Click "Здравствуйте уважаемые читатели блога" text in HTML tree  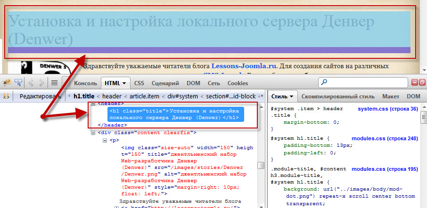181,201
